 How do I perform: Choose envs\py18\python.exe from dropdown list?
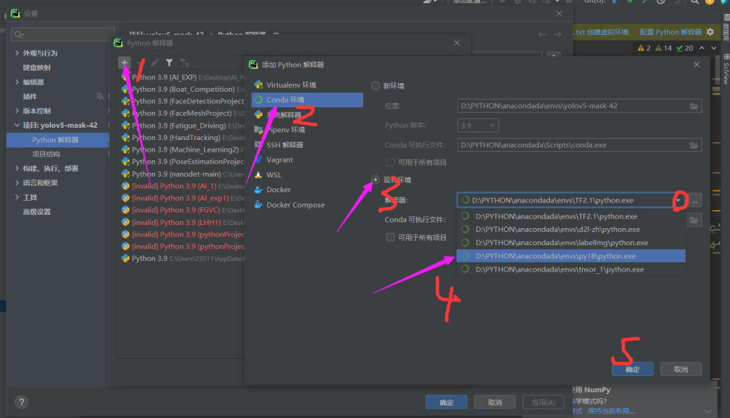tap(571, 256)
